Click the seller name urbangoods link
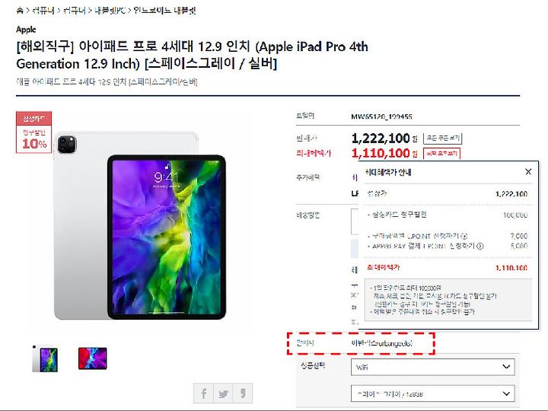 381,343
